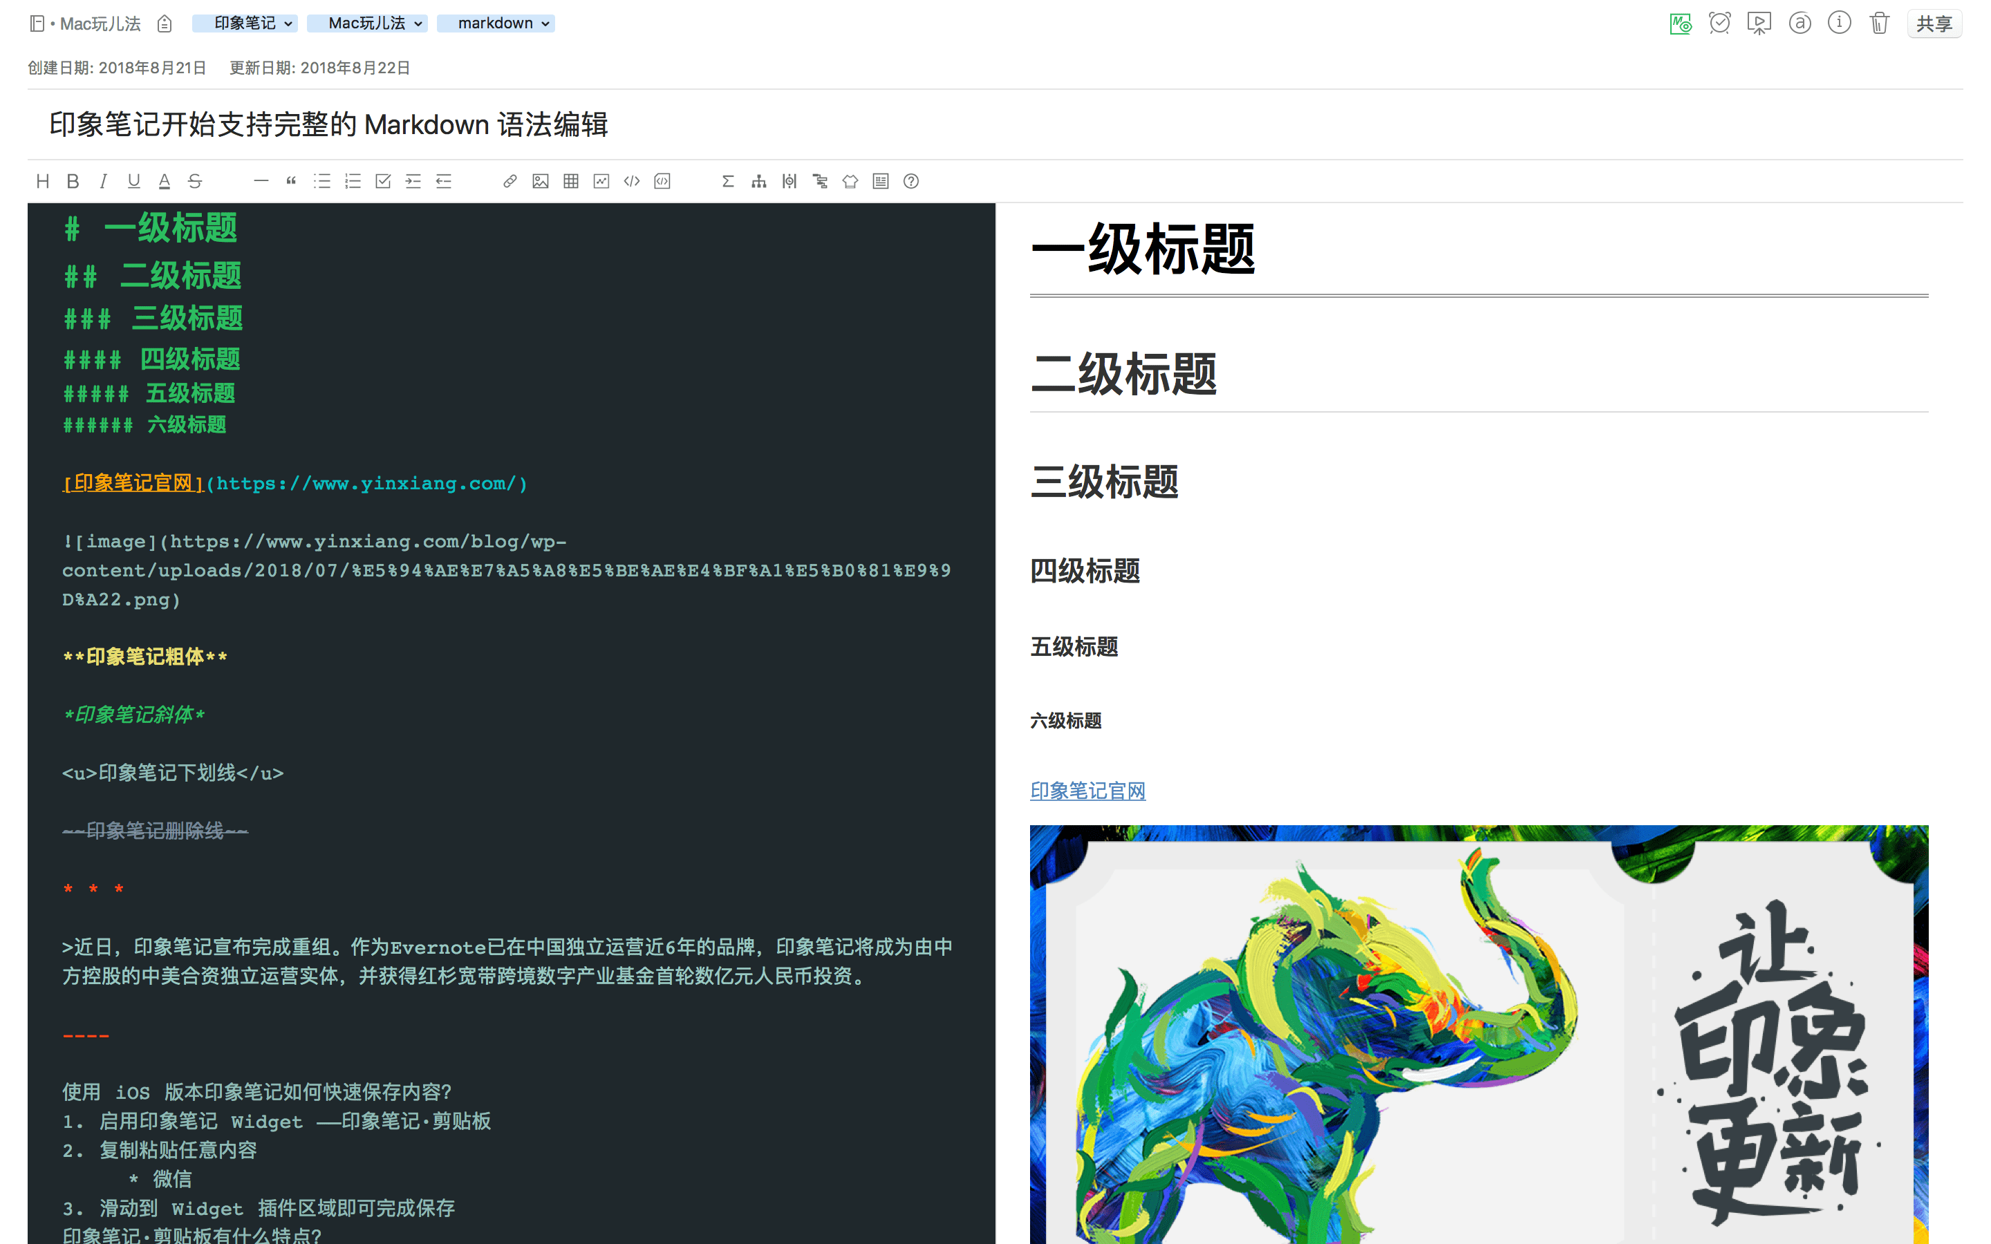Click the 创建日期 2018年8月21日 text
Viewport: 1991px width, 1244px height.
coord(117,68)
